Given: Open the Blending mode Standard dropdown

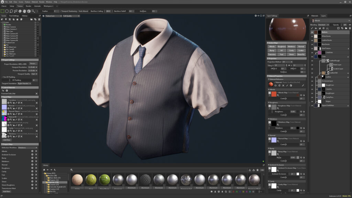Looking at the screenshot, I should [x=323, y=25].
